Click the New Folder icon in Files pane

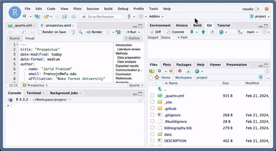pos(152,71)
